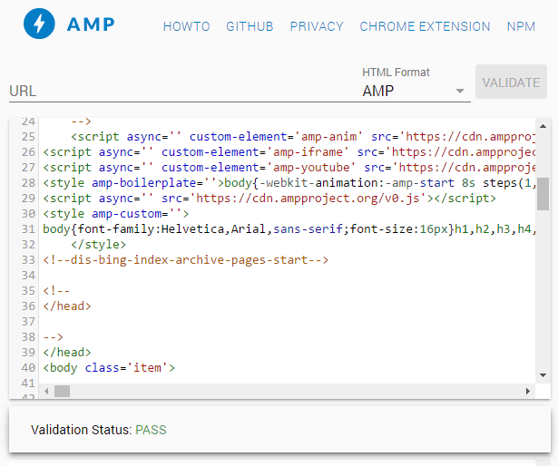Click the editor scroll down arrow
Image resolution: width=558 pixels, height=466 pixels.
tap(543, 375)
